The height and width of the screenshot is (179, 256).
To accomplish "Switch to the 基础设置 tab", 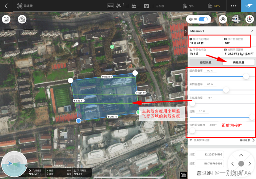I will pos(205,62).
